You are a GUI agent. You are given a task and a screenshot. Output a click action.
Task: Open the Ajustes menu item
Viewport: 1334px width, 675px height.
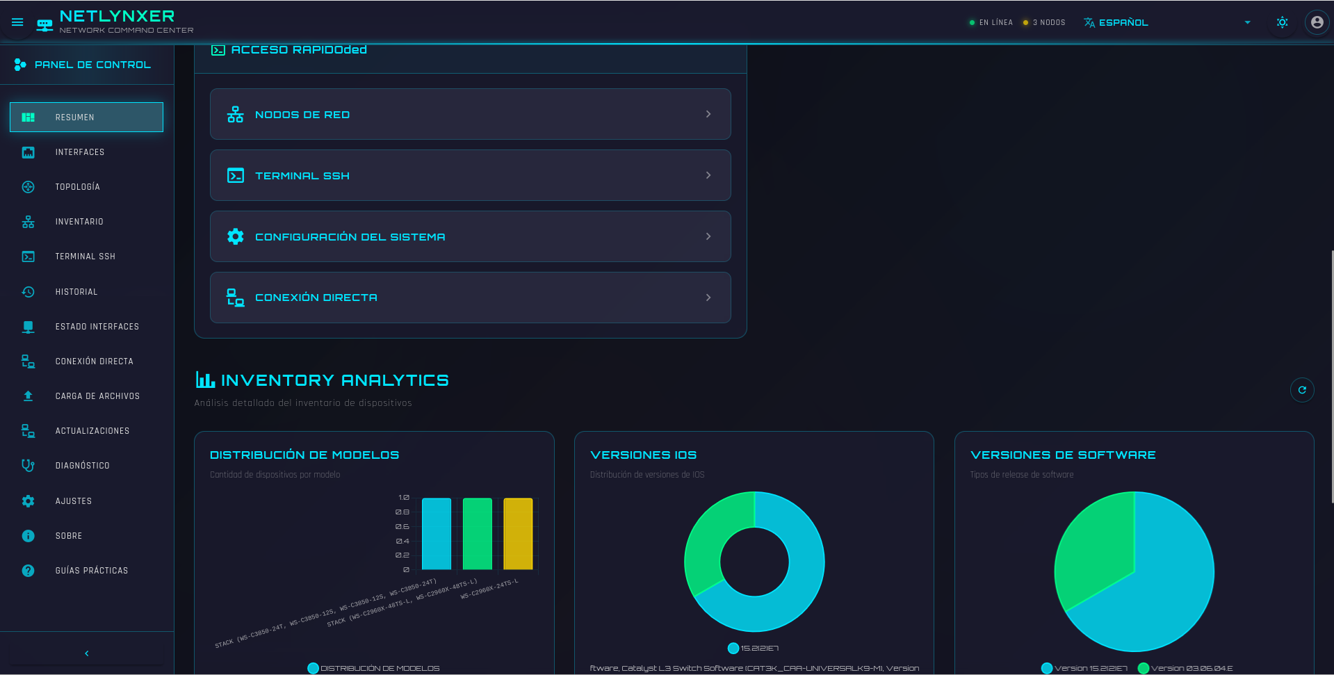pyautogui.click(x=73, y=501)
